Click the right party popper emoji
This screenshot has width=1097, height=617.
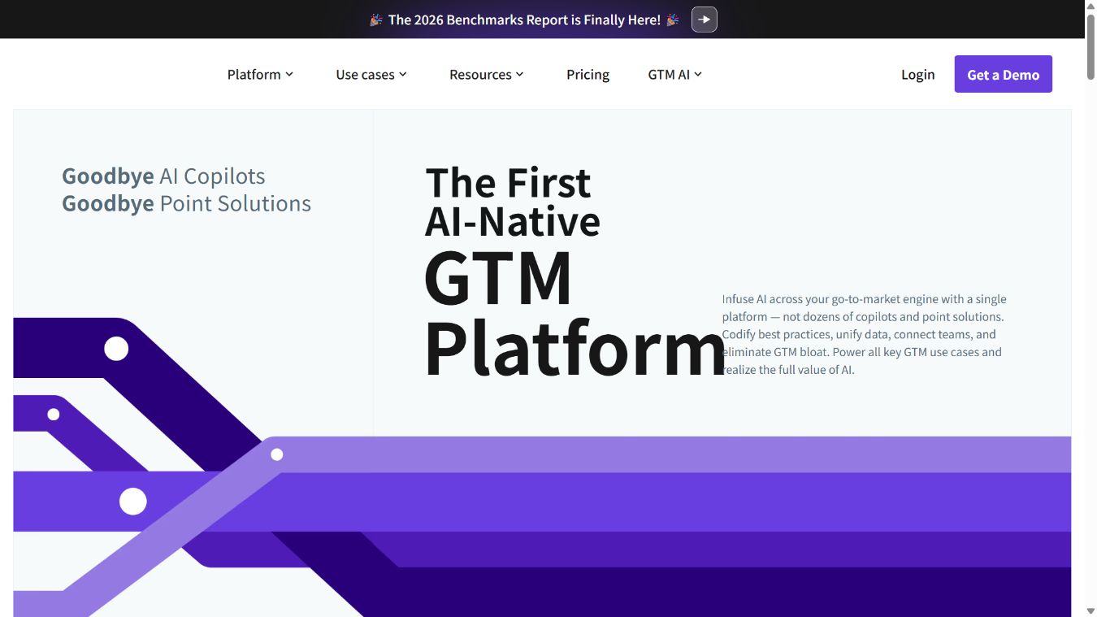(673, 20)
